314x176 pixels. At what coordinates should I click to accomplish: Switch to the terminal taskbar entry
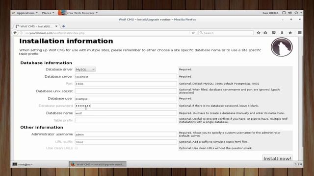click(x=40, y=164)
